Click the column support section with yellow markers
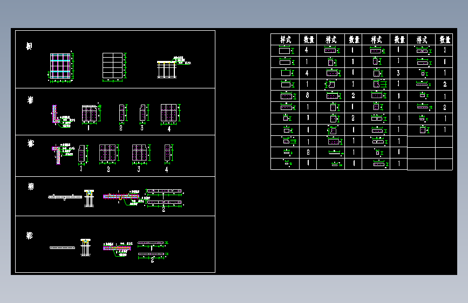This screenshot has height=303, width=468. point(167,70)
